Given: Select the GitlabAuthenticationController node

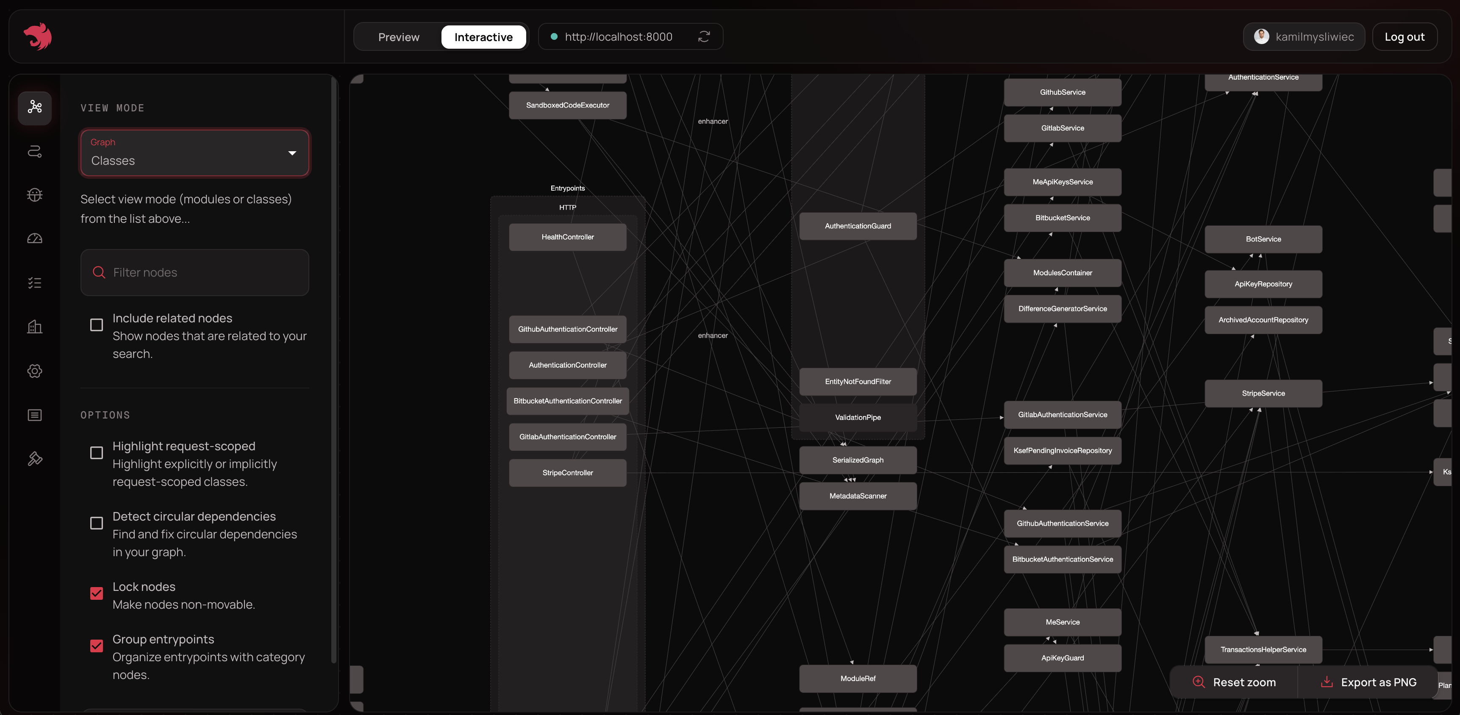Looking at the screenshot, I should point(568,437).
